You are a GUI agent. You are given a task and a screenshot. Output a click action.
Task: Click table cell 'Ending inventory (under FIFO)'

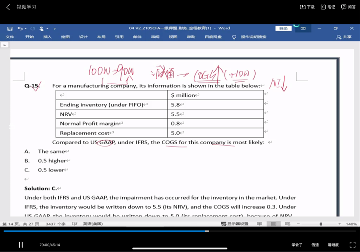(111, 105)
